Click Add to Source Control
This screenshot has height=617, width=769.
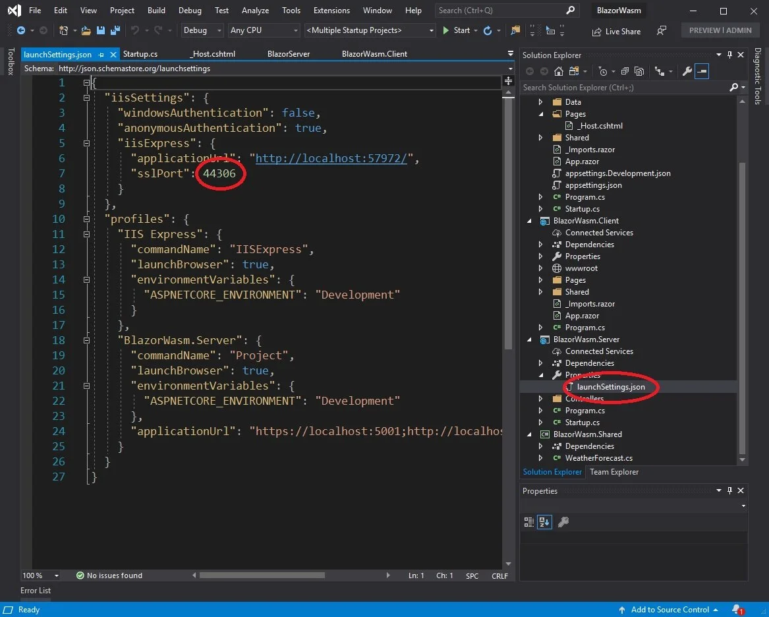669,610
